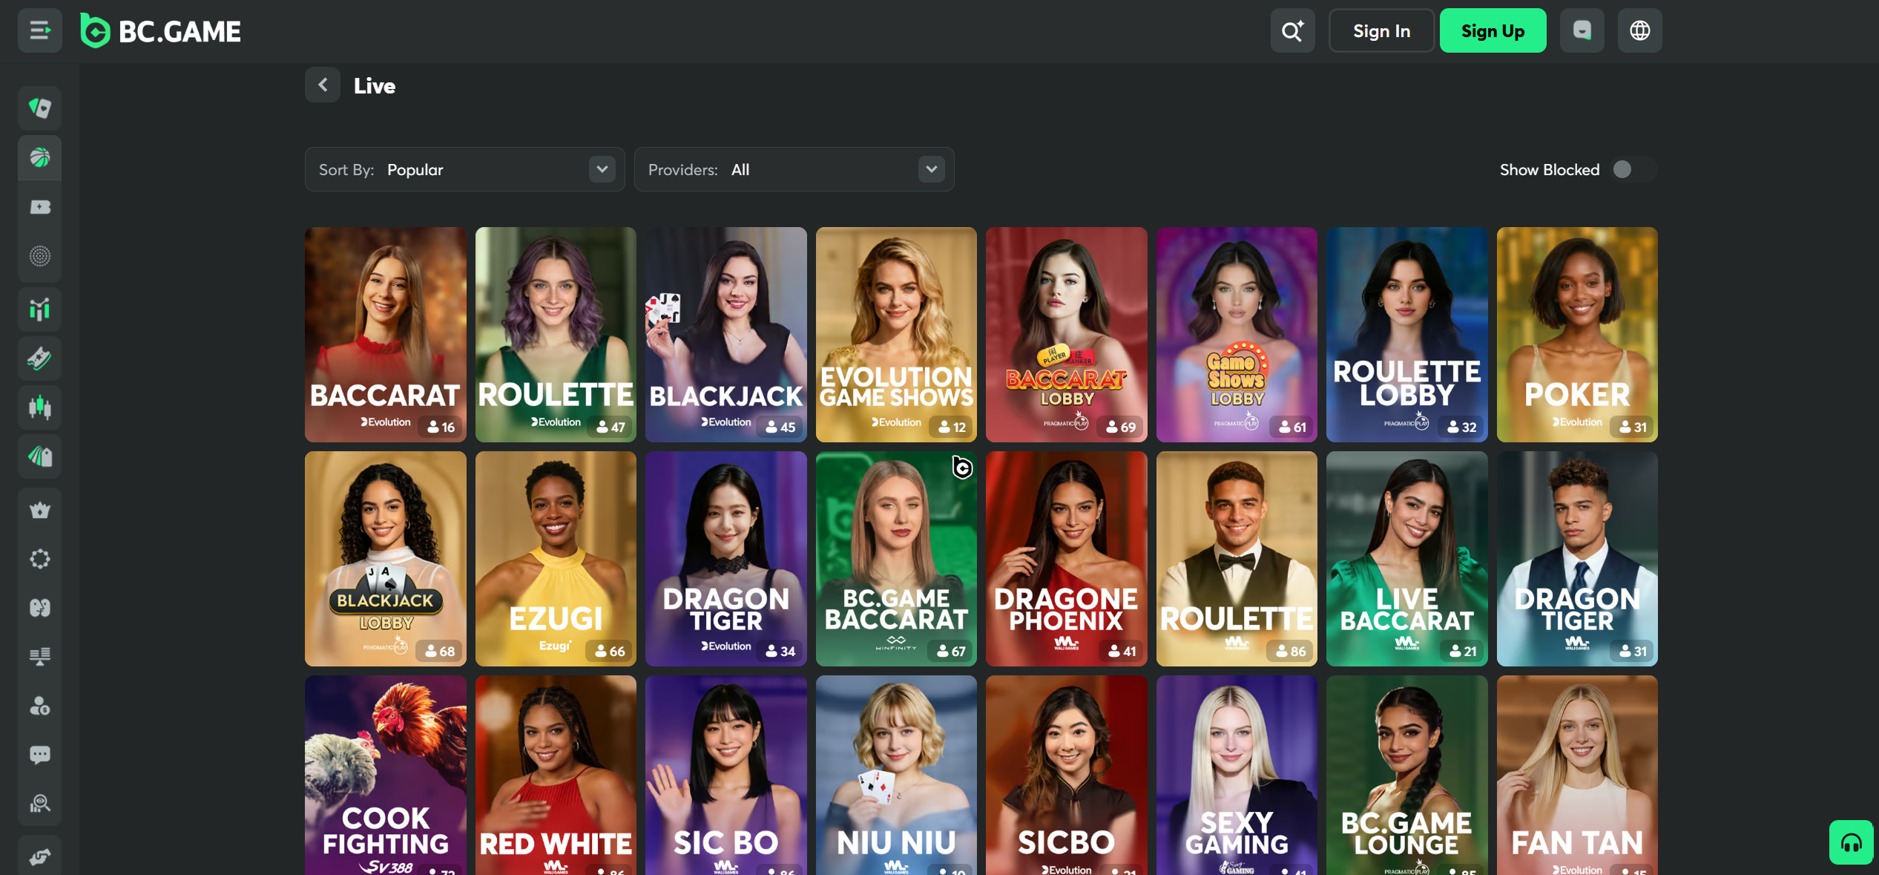The image size is (1879, 875).
Task: Select the BC.GAME Lounge card
Action: pos(1407,775)
